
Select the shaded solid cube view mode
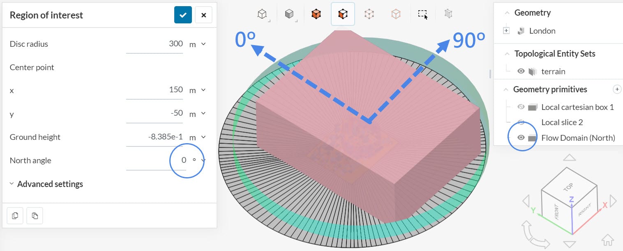[x=289, y=14]
